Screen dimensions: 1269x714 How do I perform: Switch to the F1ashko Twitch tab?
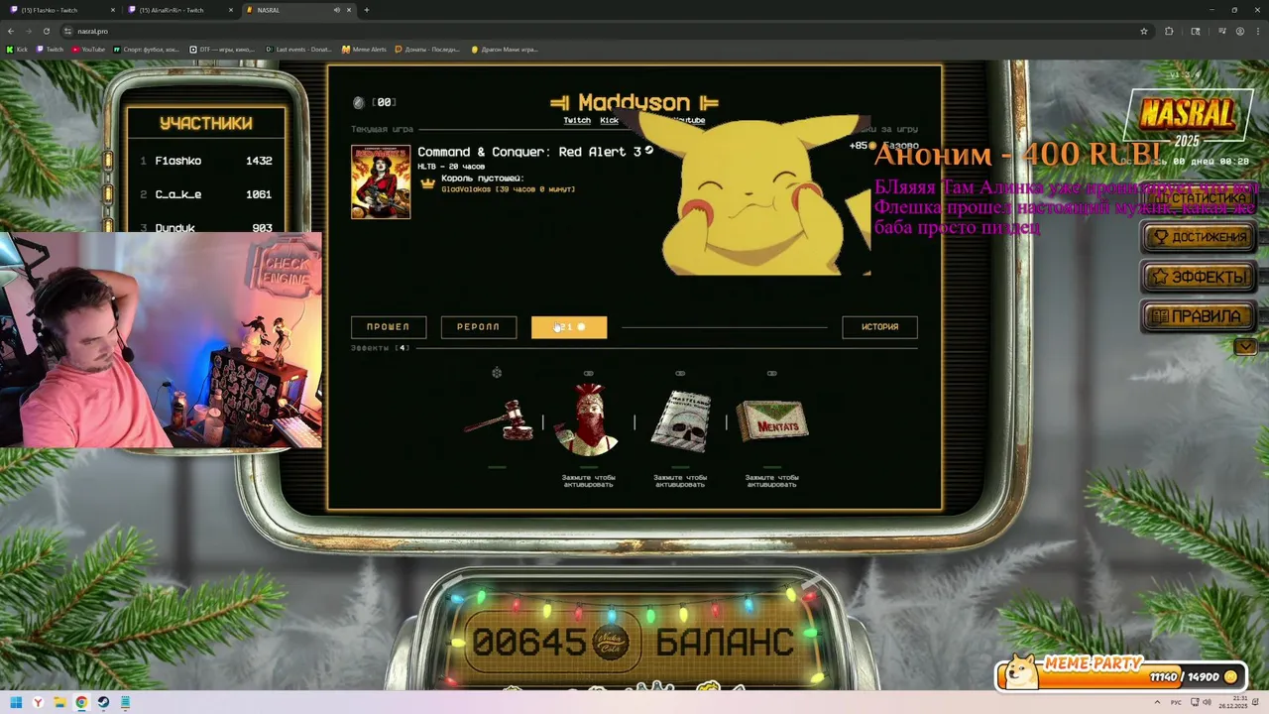[62, 10]
